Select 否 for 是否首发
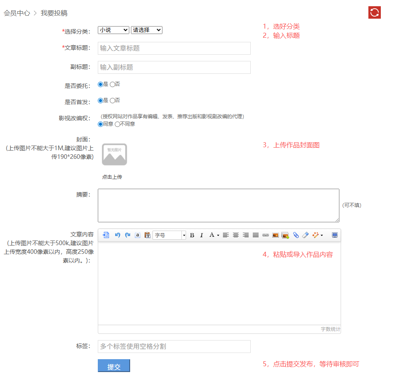Screen dimensions: 409x377 coord(112,100)
